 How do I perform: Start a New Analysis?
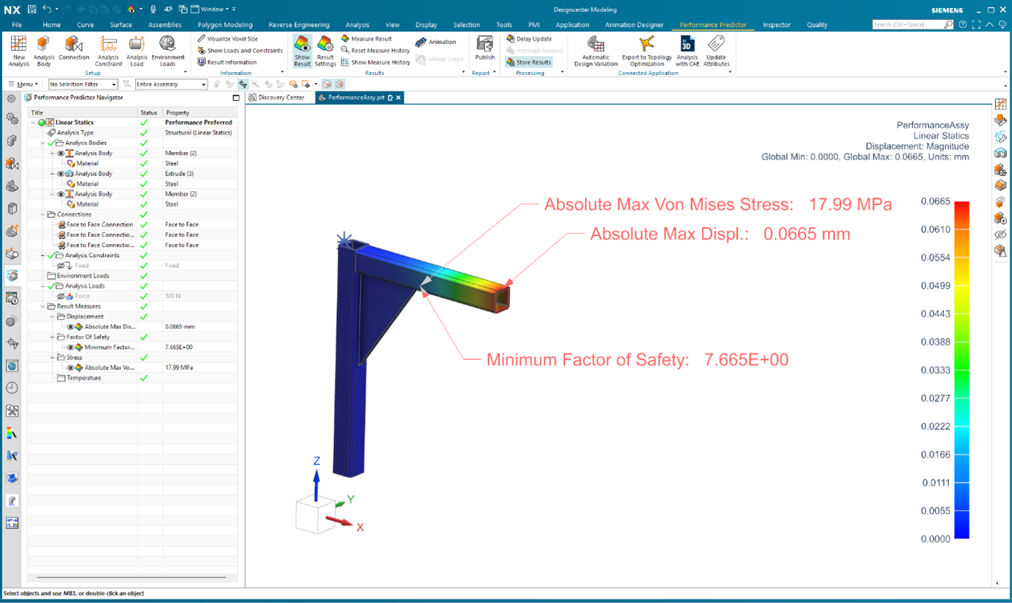click(x=17, y=50)
